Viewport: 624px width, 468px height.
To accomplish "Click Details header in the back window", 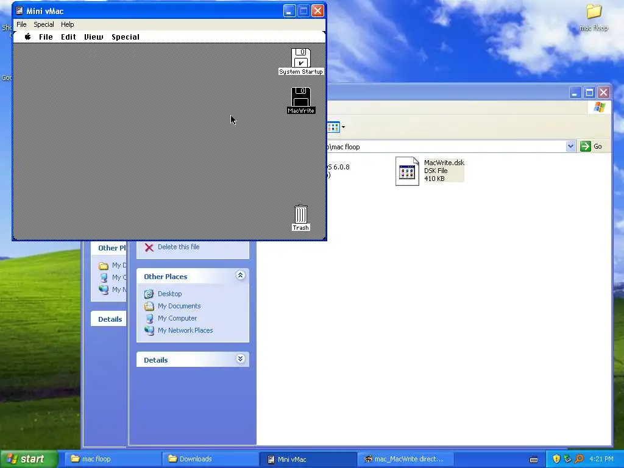I will [110, 319].
